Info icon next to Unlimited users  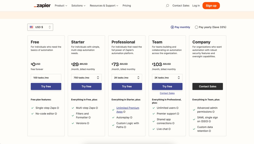coord(177,108)
